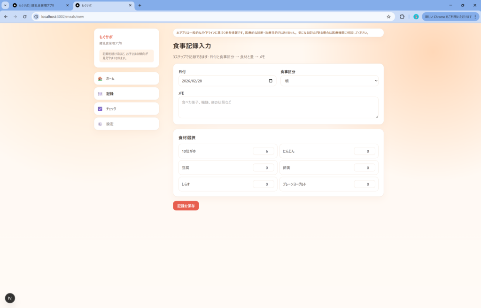
Task: Click the チェック checkmark icon in sidebar
Action: pos(100,109)
